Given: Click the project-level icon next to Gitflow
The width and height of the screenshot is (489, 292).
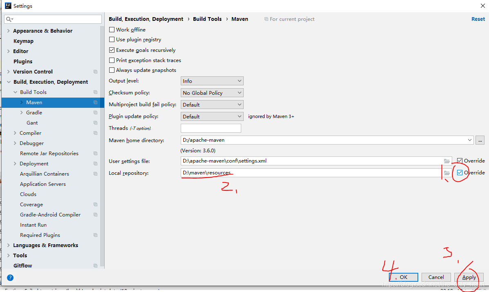Looking at the screenshot, I should [95, 266].
